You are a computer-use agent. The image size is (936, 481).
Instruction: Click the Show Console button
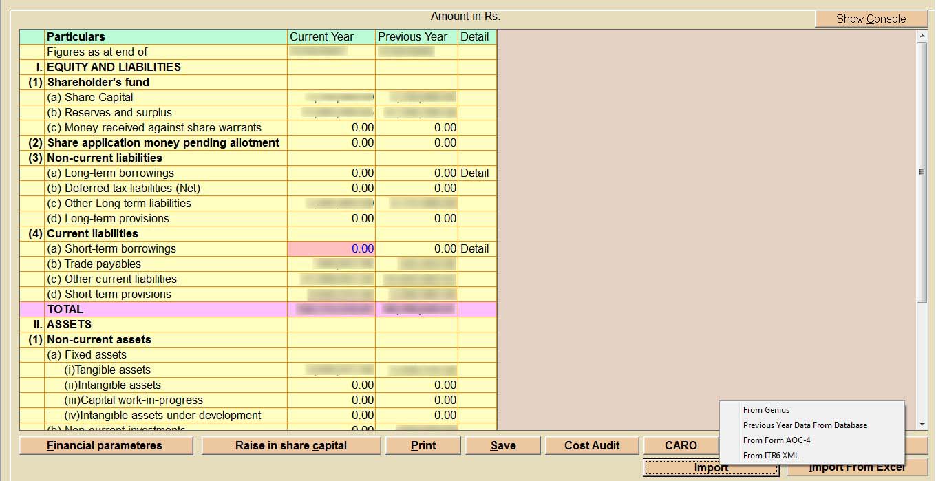pos(871,19)
